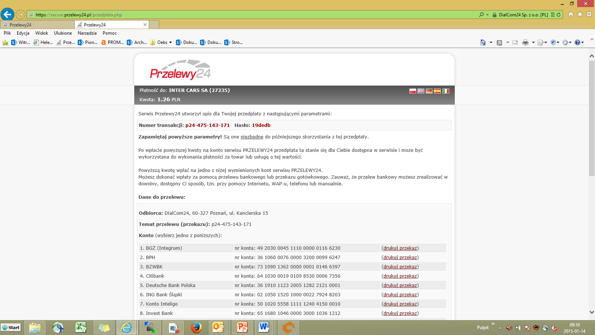Open the Narzędzia menu

(87, 33)
